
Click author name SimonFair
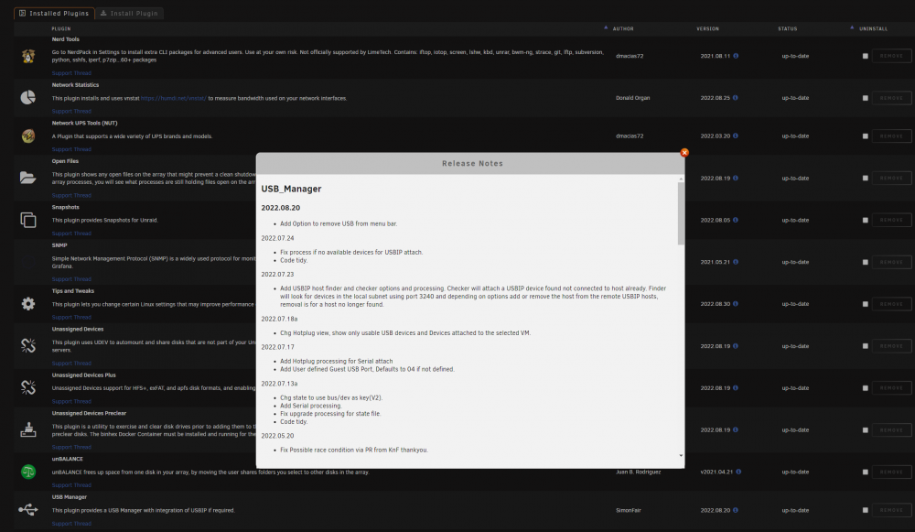tap(628, 510)
